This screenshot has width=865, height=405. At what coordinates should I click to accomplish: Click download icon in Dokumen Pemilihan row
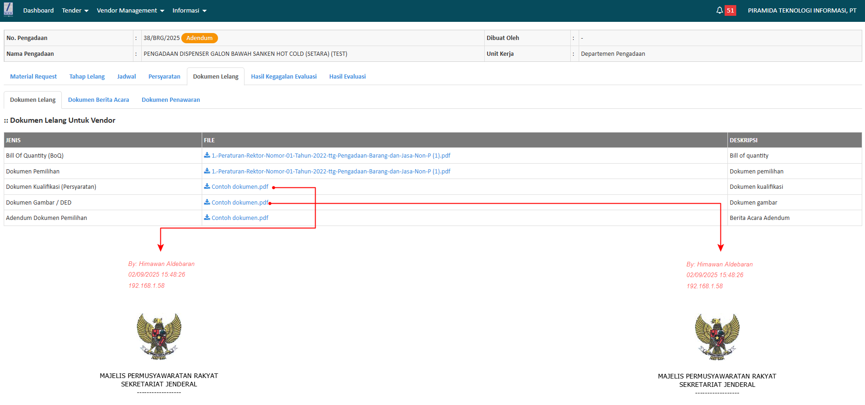[207, 171]
